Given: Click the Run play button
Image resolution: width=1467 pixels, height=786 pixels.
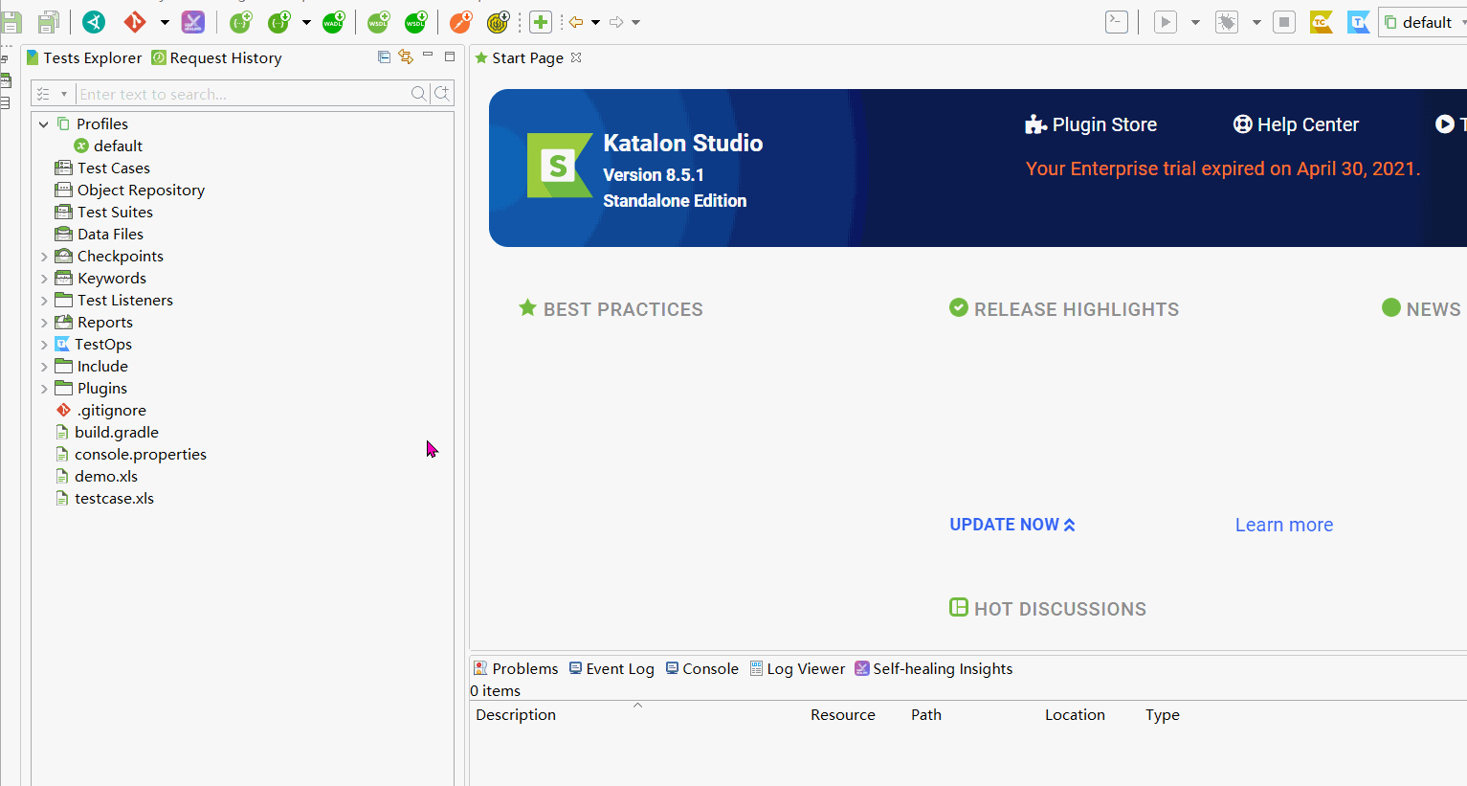Looking at the screenshot, I should (1166, 22).
